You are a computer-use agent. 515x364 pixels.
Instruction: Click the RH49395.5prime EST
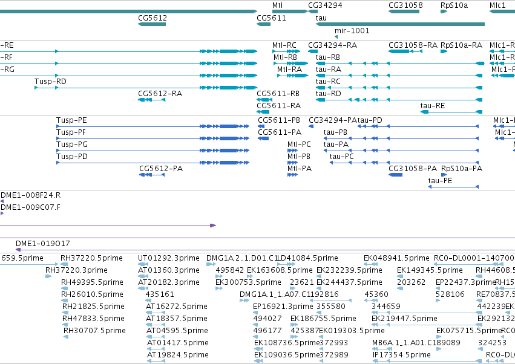(x=65, y=288)
